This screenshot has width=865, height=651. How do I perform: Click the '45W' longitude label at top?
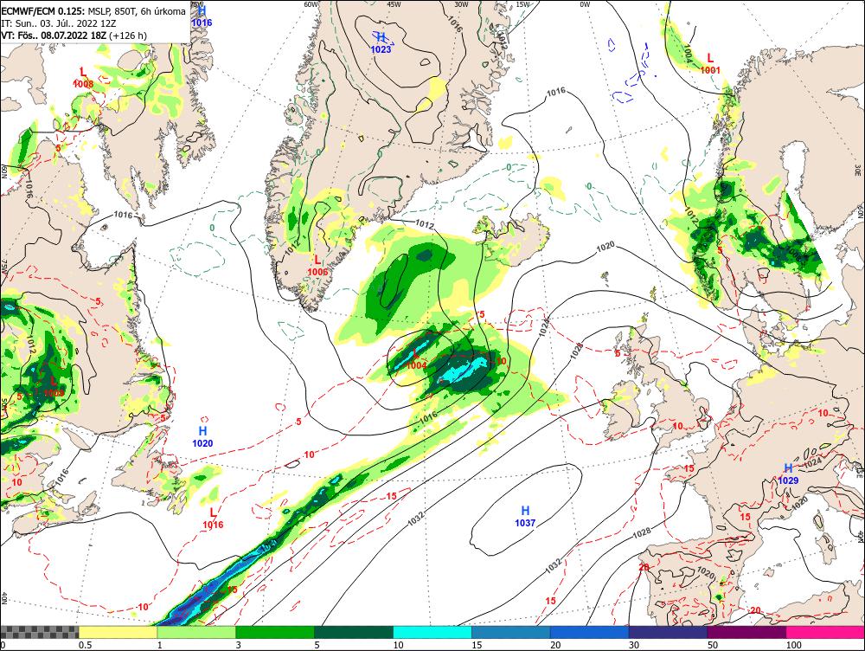394,3
